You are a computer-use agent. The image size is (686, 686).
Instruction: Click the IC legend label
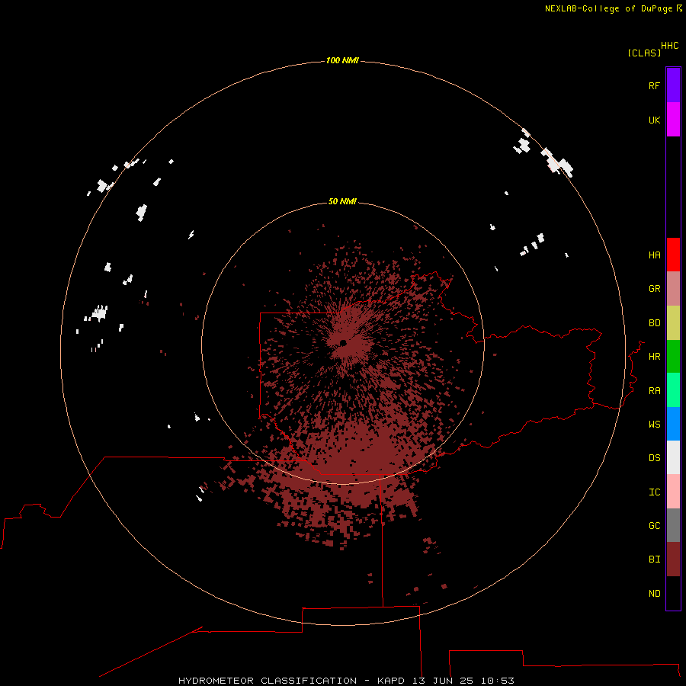pos(654,492)
